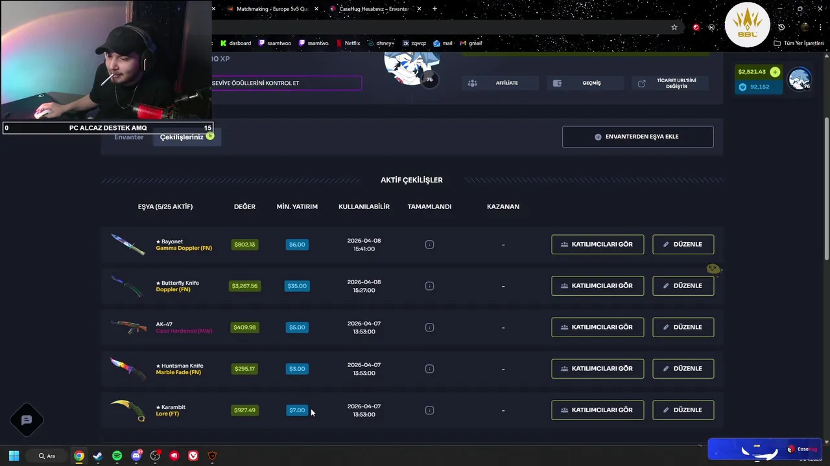830x466 pixels.
Task: Open Steam from the taskbar
Action: point(98,456)
